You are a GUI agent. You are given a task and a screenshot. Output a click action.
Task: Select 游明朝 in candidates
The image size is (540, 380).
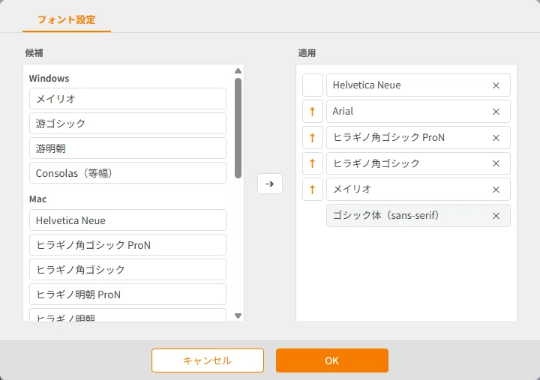pos(127,148)
